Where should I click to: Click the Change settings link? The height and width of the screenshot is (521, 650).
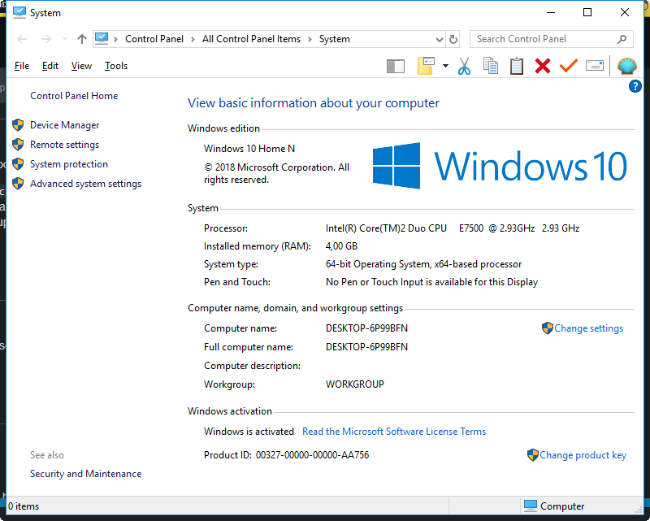point(588,328)
